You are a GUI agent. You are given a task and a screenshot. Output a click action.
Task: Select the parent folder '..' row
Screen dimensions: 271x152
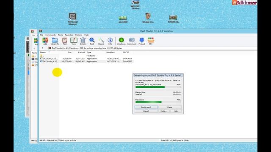tap(86, 56)
